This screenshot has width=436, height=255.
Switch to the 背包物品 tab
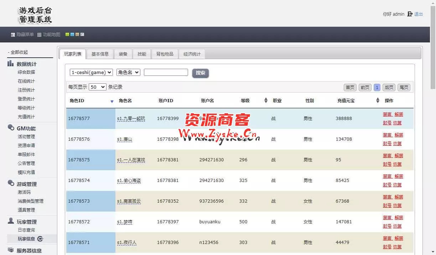(165, 54)
